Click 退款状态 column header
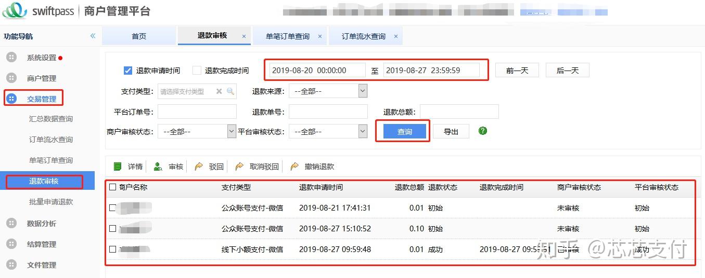705x278 pixels. click(443, 187)
